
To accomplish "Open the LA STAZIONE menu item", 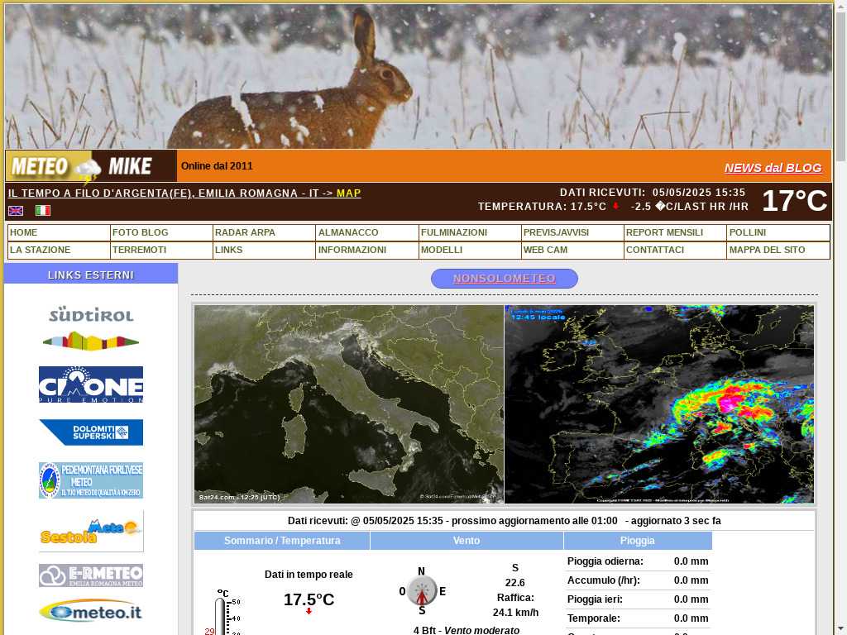I will (59, 250).
